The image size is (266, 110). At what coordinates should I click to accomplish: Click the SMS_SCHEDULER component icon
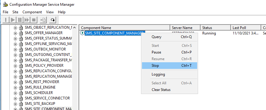tap(21, 93)
